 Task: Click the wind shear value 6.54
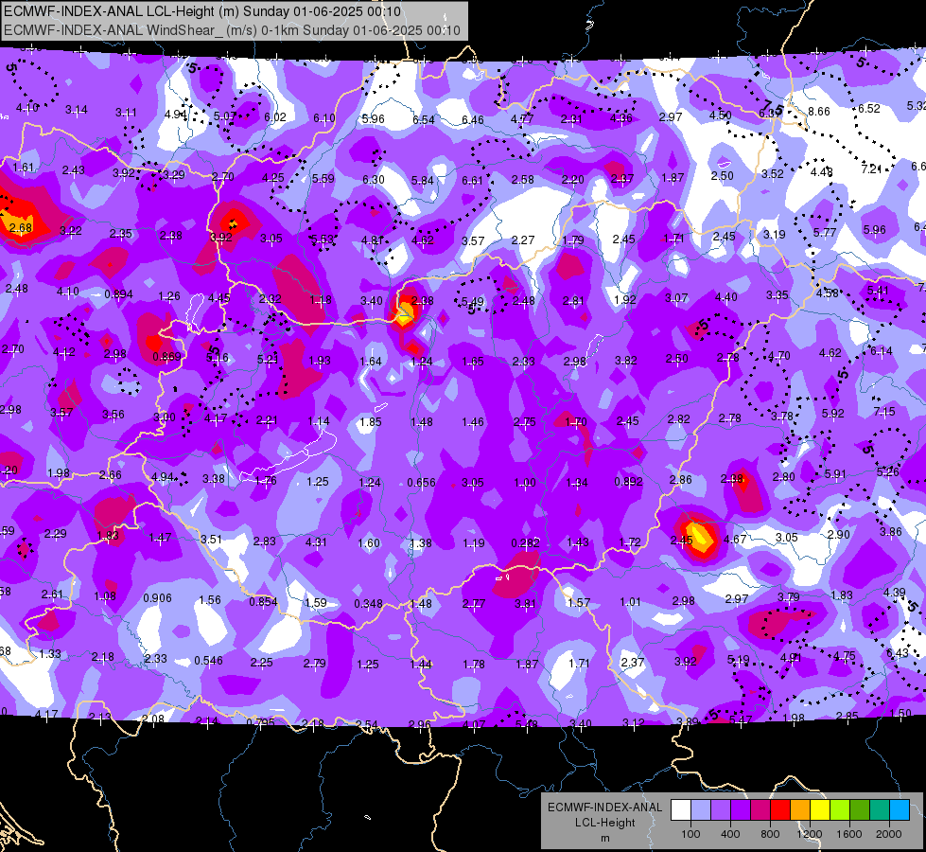[x=424, y=119]
